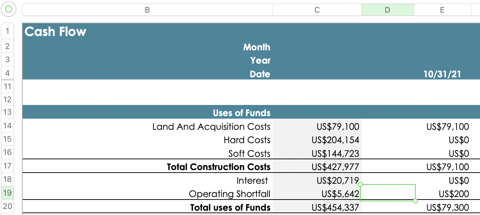Select column B header
The width and height of the screenshot is (480, 215).
pyautogui.click(x=147, y=10)
